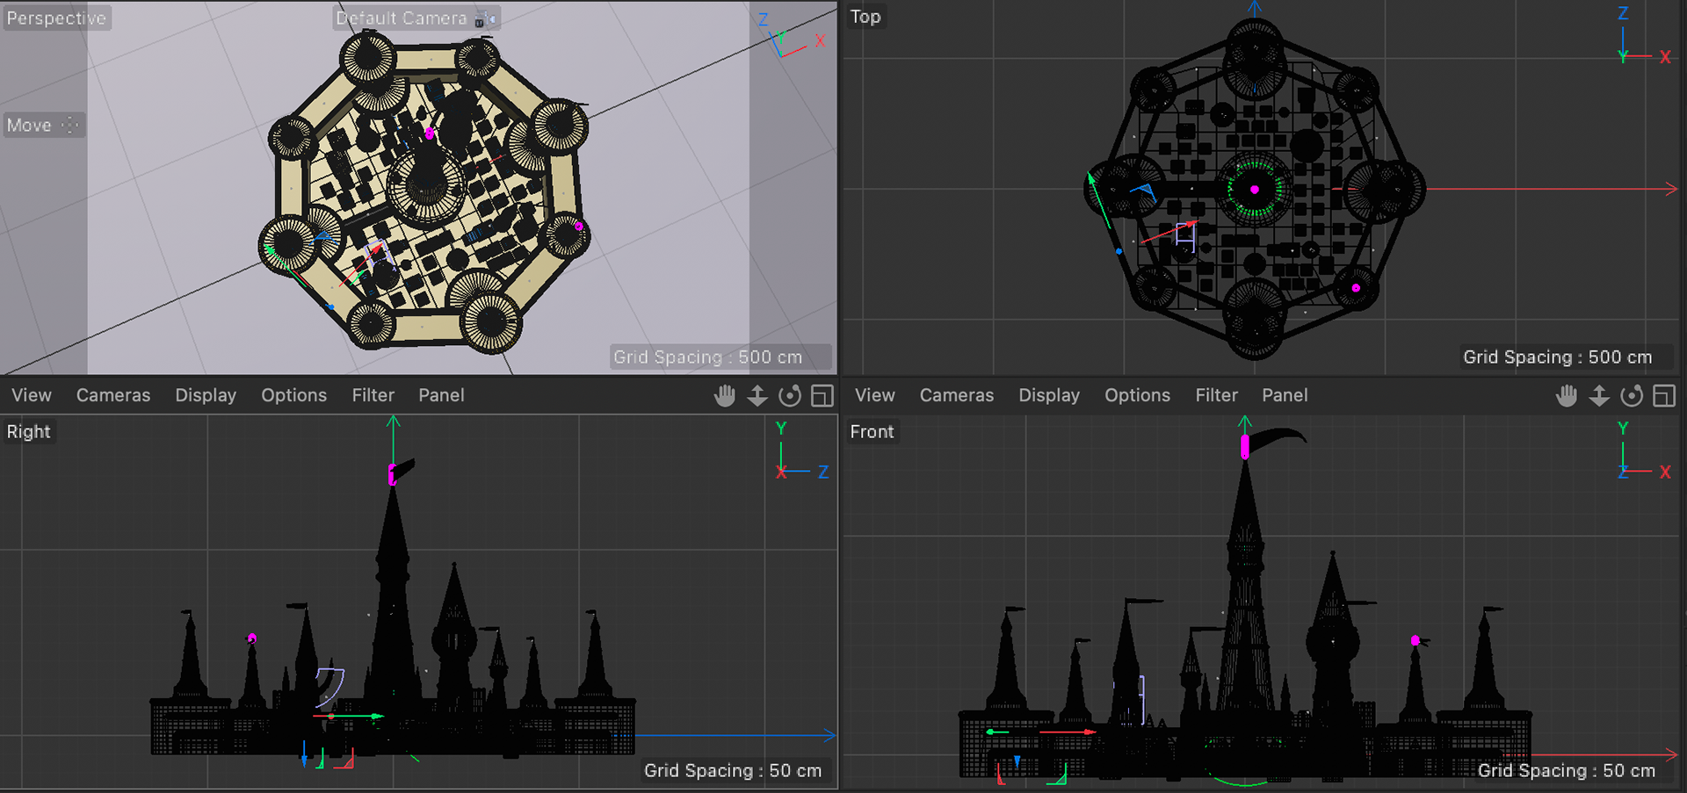Click the Default Camera label
This screenshot has width=1687, height=793.
402,18
